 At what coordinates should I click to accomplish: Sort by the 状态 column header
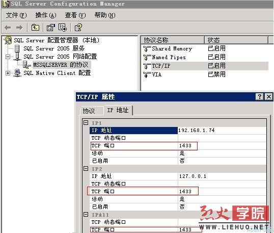tap(236, 40)
